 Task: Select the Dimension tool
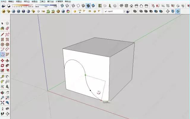7,77
